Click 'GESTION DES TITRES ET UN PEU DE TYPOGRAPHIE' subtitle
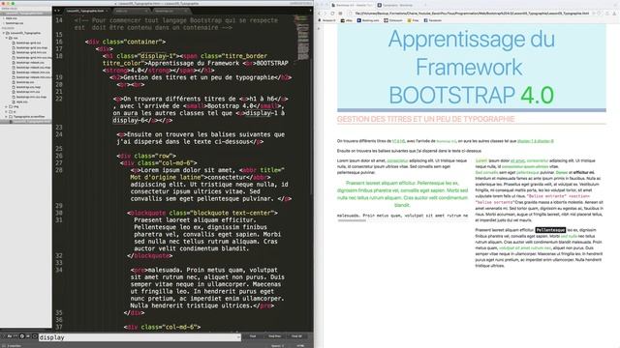This screenshot has width=620, height=348. [425, 119]
